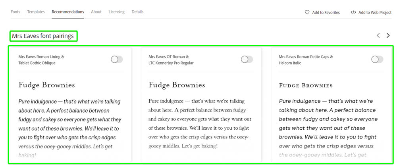Click the Mrs Eaves font pairings heading
Viewport: 397px width, 167px height.
point(43,36)
